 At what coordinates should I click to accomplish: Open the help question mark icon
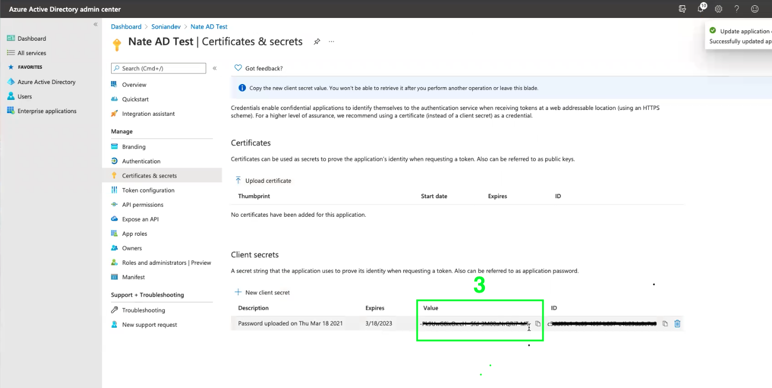click(x=737, y=9)
